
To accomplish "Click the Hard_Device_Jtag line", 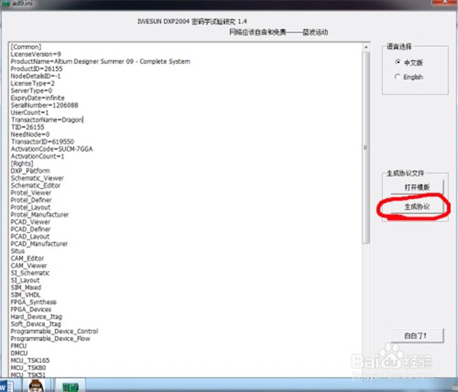I will (36, 317).
